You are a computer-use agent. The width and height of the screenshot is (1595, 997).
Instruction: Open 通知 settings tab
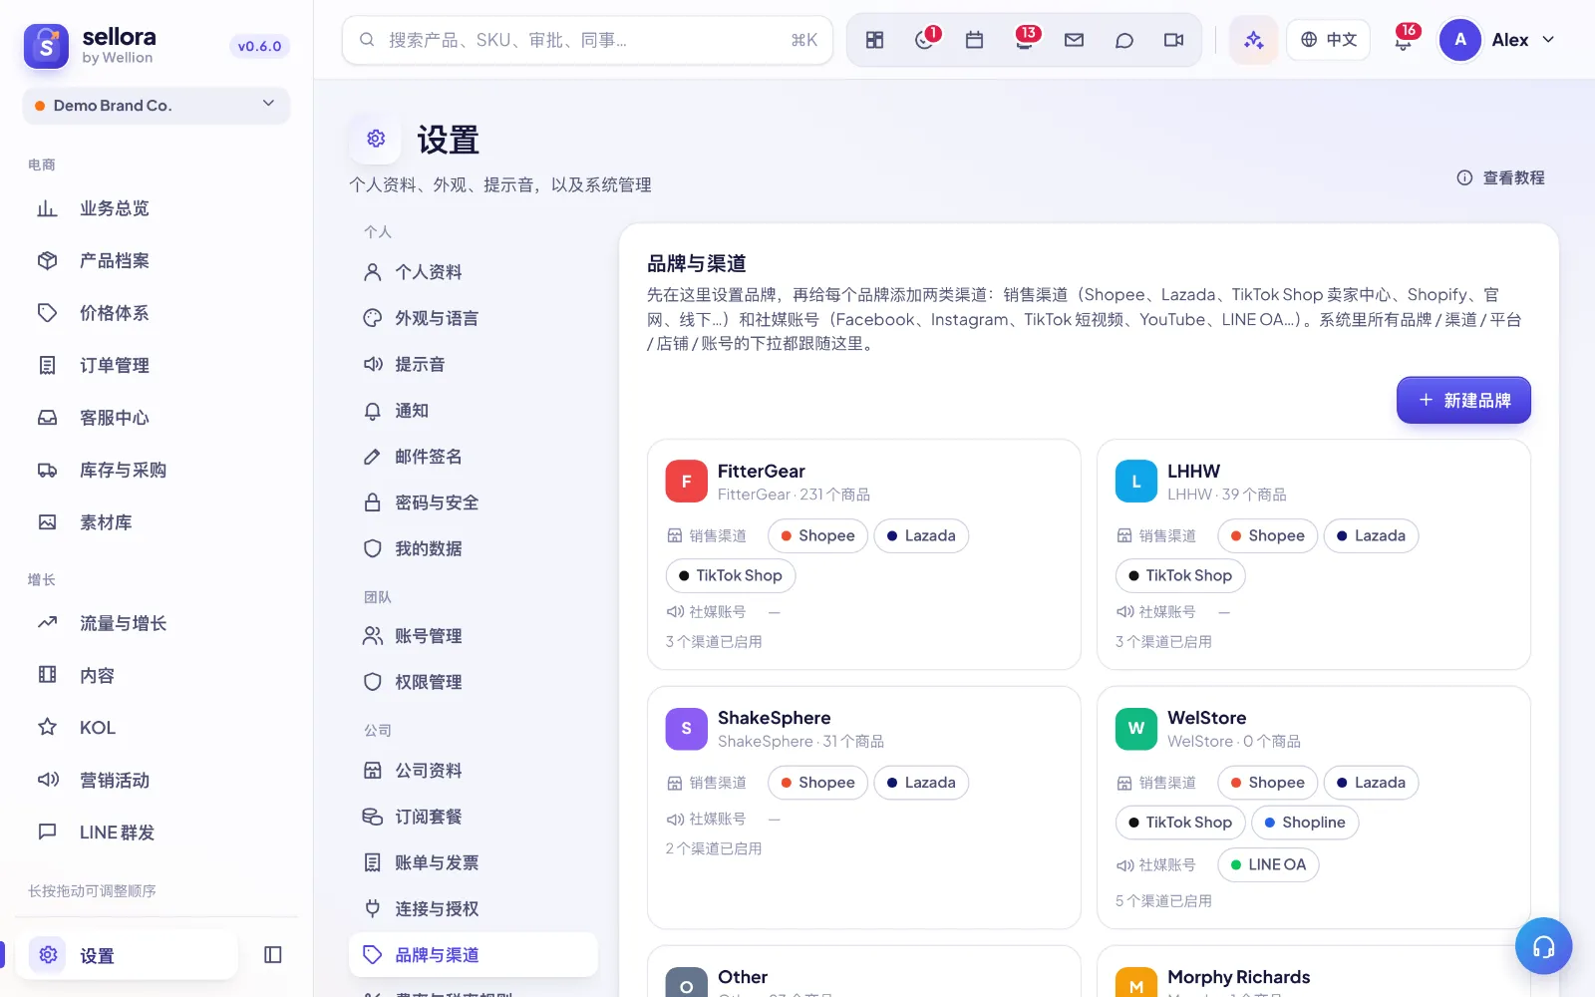[474, 410]
